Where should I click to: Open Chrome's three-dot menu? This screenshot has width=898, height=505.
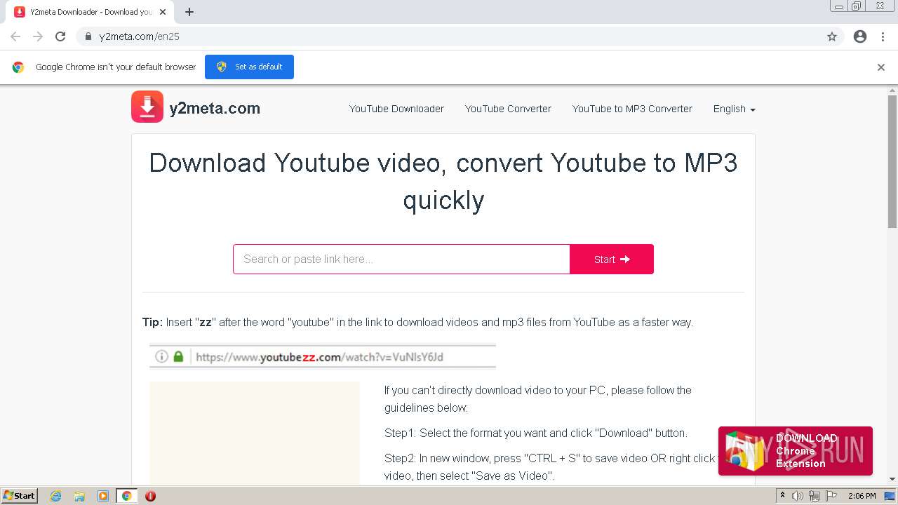point(883,36)
